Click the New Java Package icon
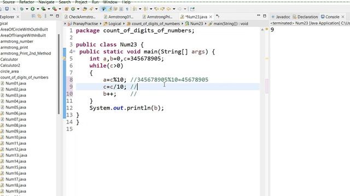The image size is (350, 196). point(66,9)
